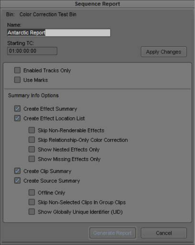Click the Sequence Report title bar

pyautogui.click(x=97, y=4)
